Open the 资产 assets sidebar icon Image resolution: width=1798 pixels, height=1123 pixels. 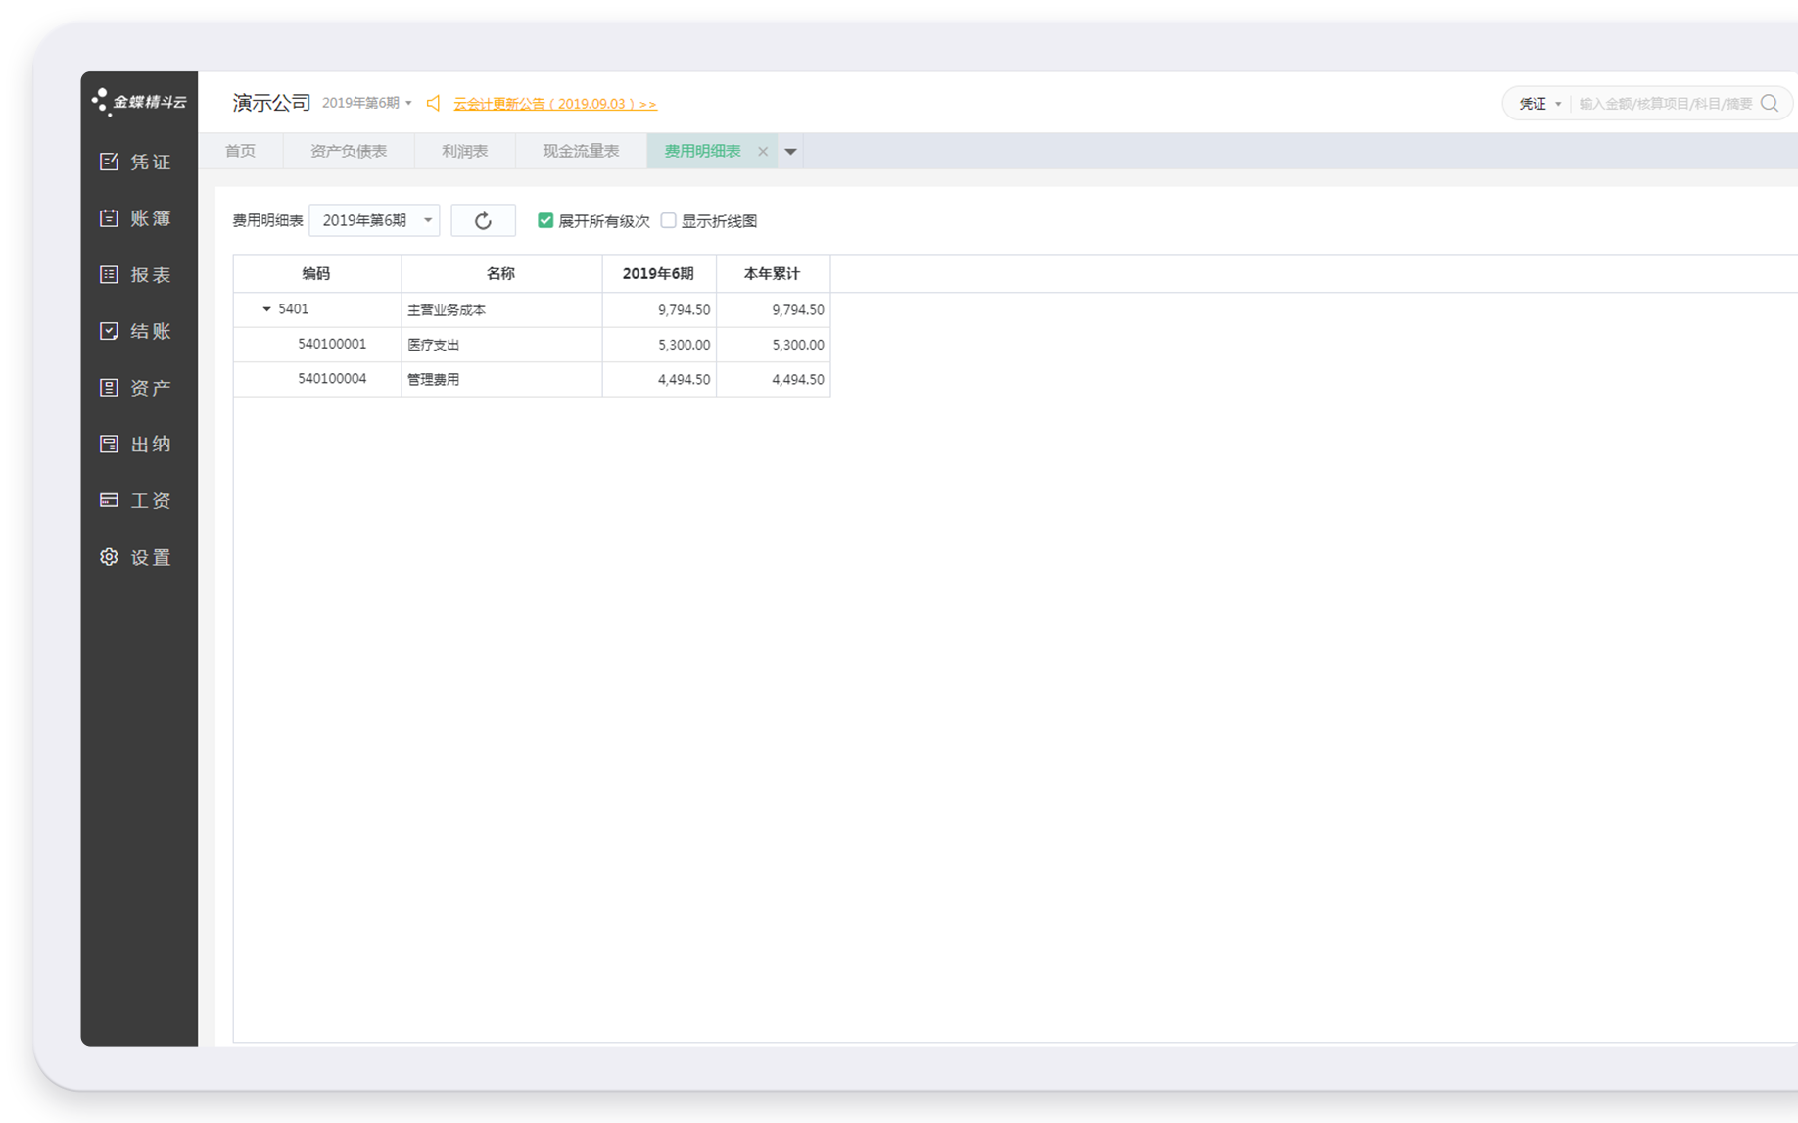pyautogui.click(x=109, y=388)
